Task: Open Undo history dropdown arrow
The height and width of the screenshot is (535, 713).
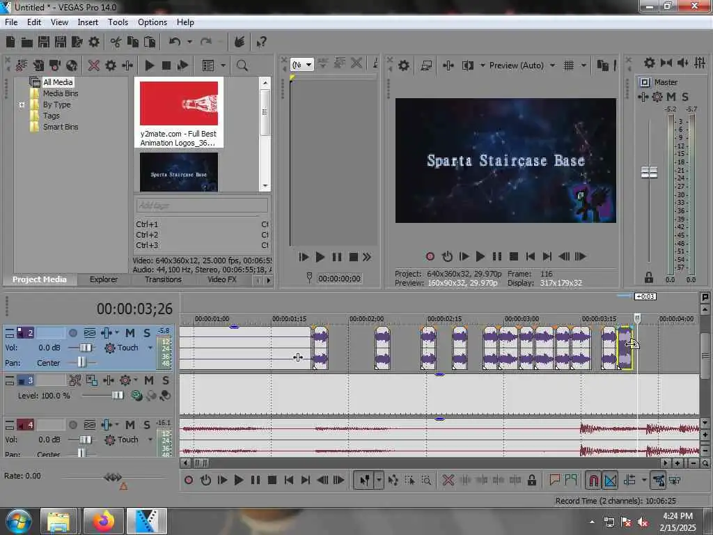Action: coord(189,42)
